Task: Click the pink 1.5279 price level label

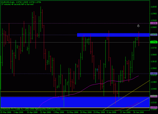Action: [154, 107]
